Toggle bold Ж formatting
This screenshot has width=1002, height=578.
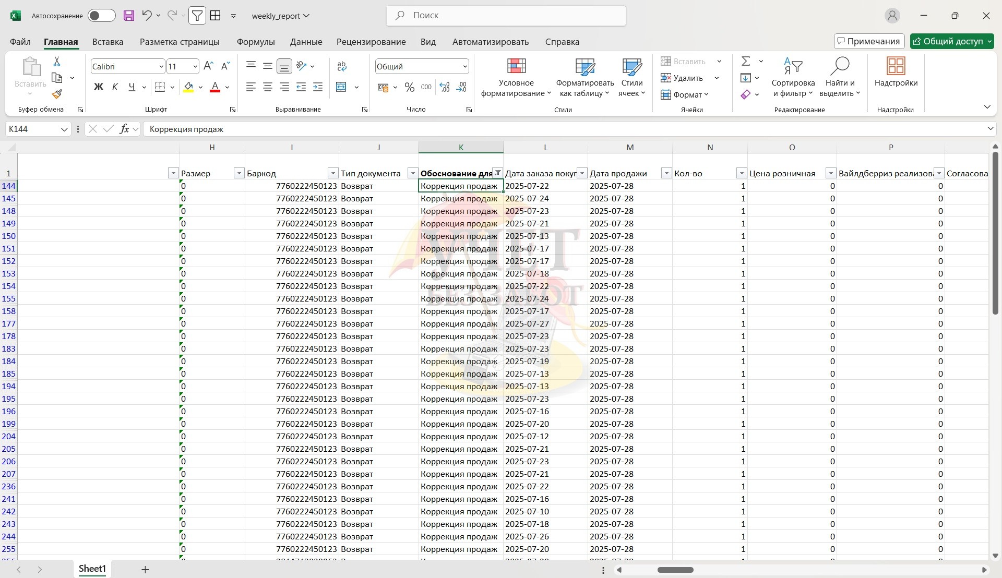point(98,87)
